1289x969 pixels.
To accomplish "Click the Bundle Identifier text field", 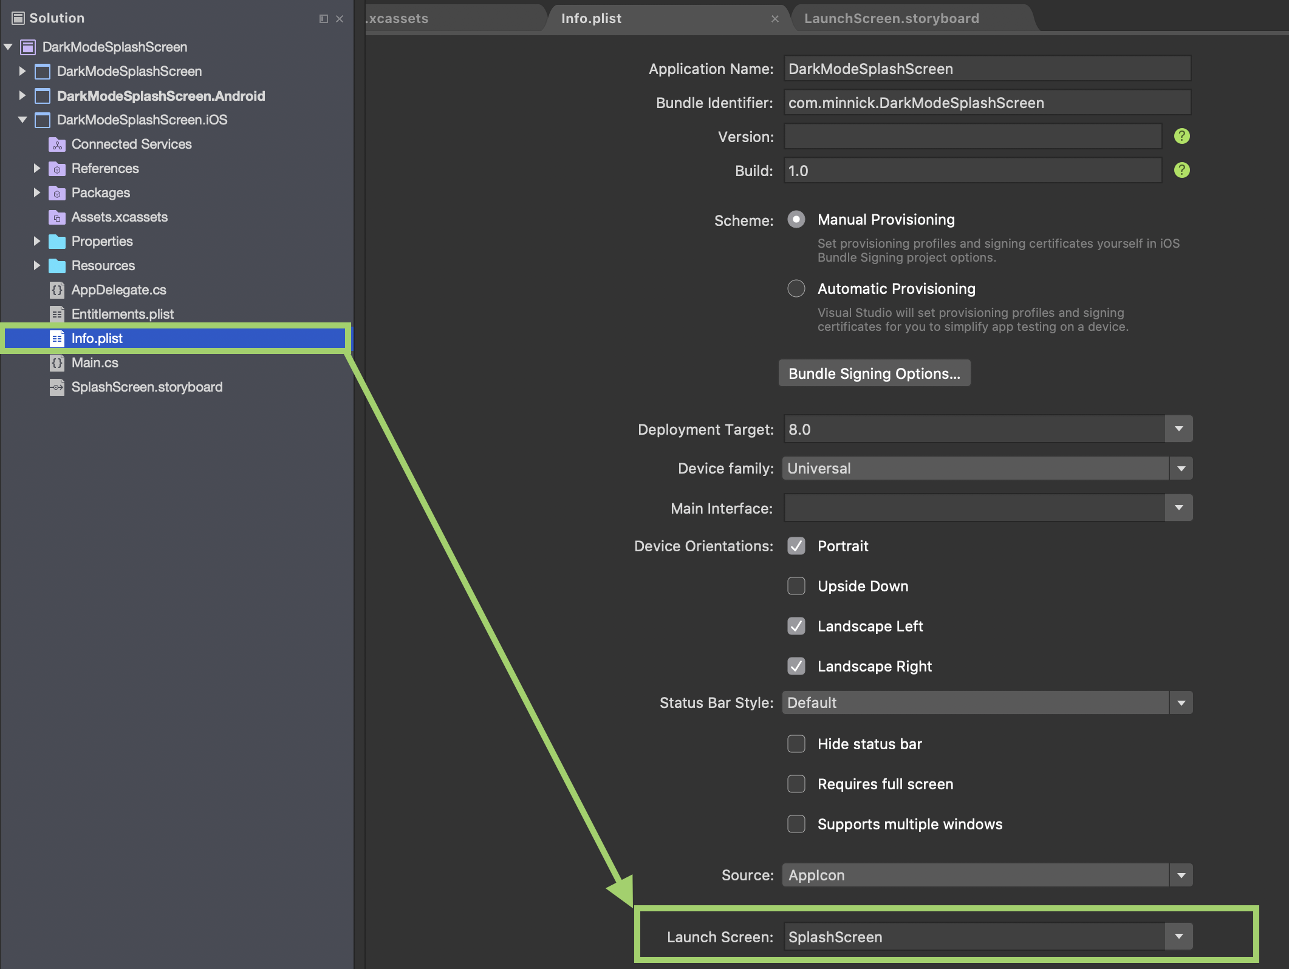I will click(986, 103).
